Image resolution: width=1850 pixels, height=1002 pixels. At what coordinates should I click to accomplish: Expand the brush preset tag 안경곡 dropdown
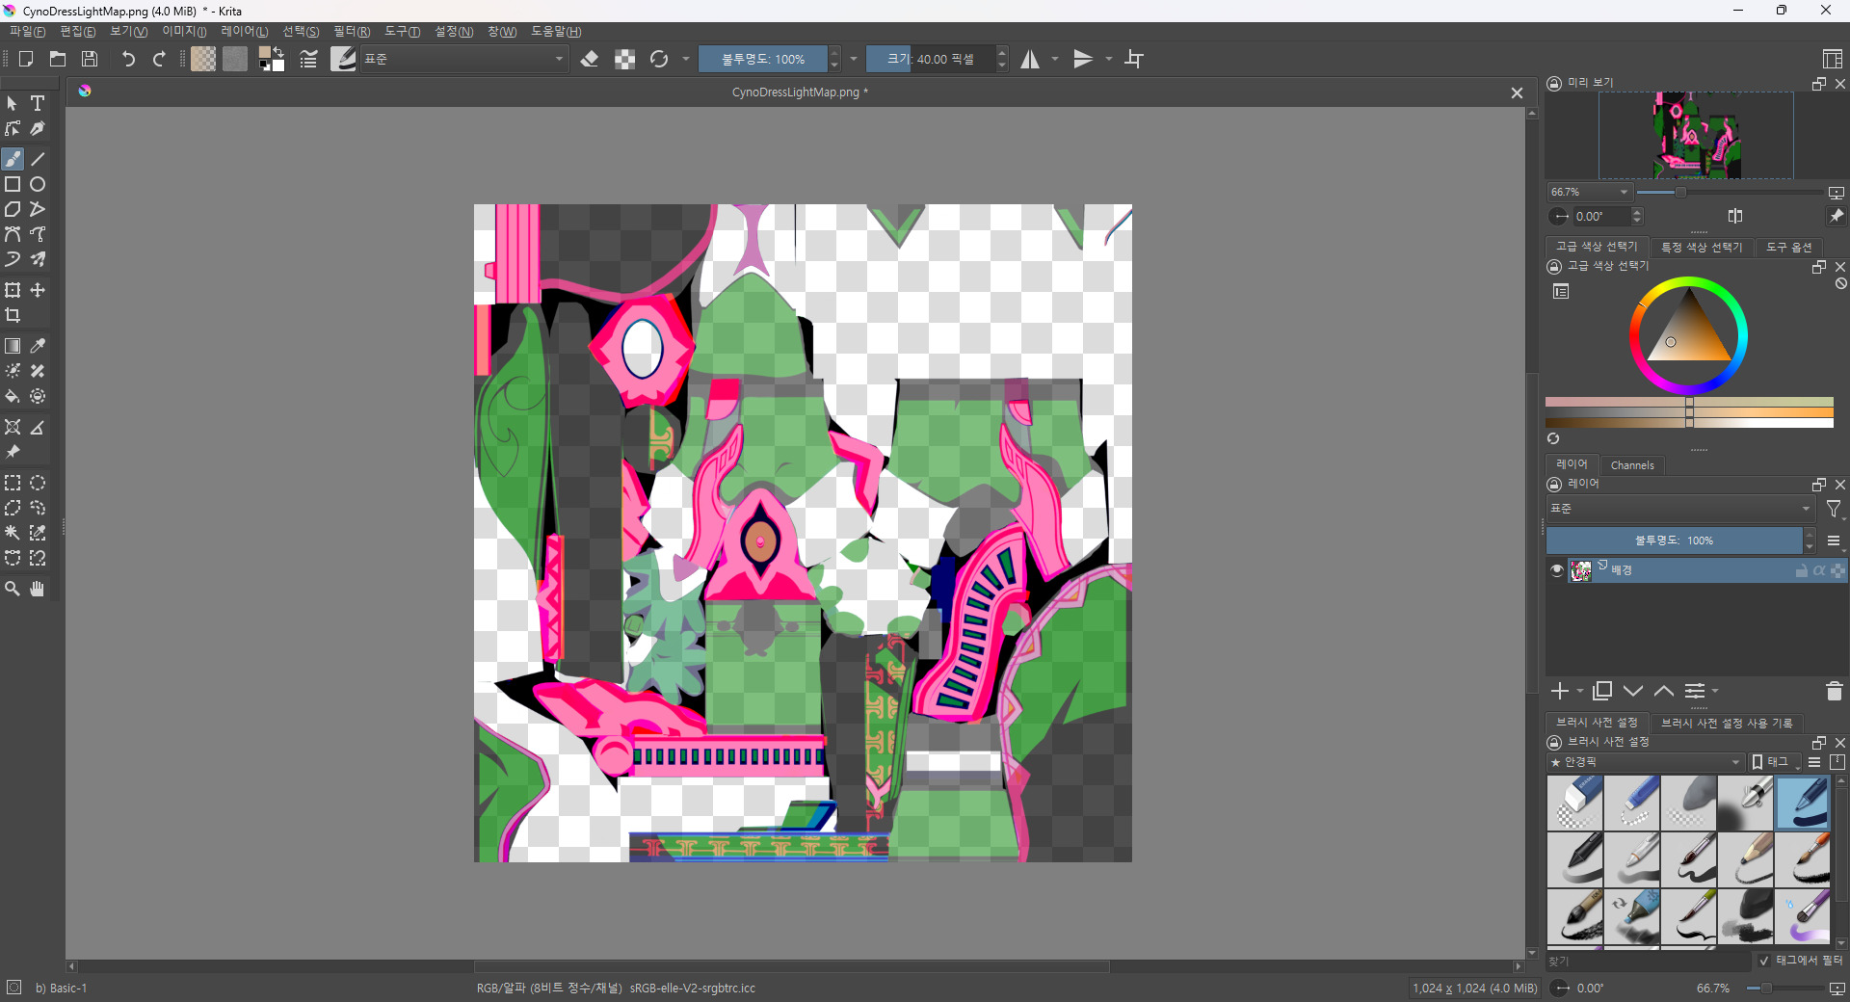[1646, 762]
